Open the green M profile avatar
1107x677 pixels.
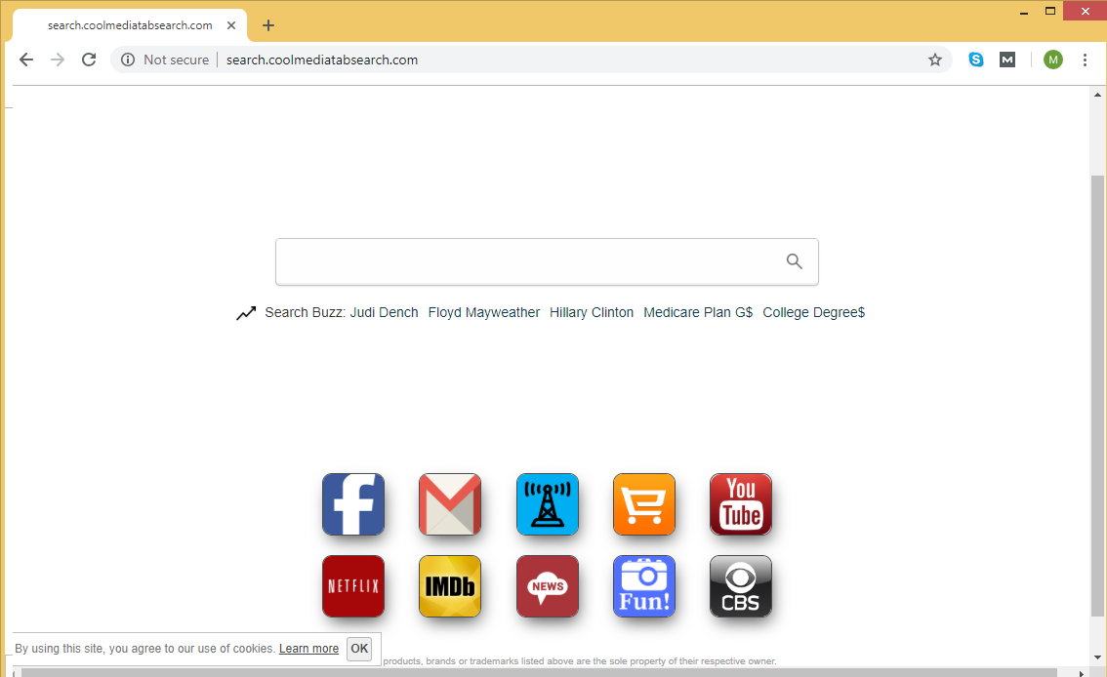pyautogui.click(x=1052, y=60)
